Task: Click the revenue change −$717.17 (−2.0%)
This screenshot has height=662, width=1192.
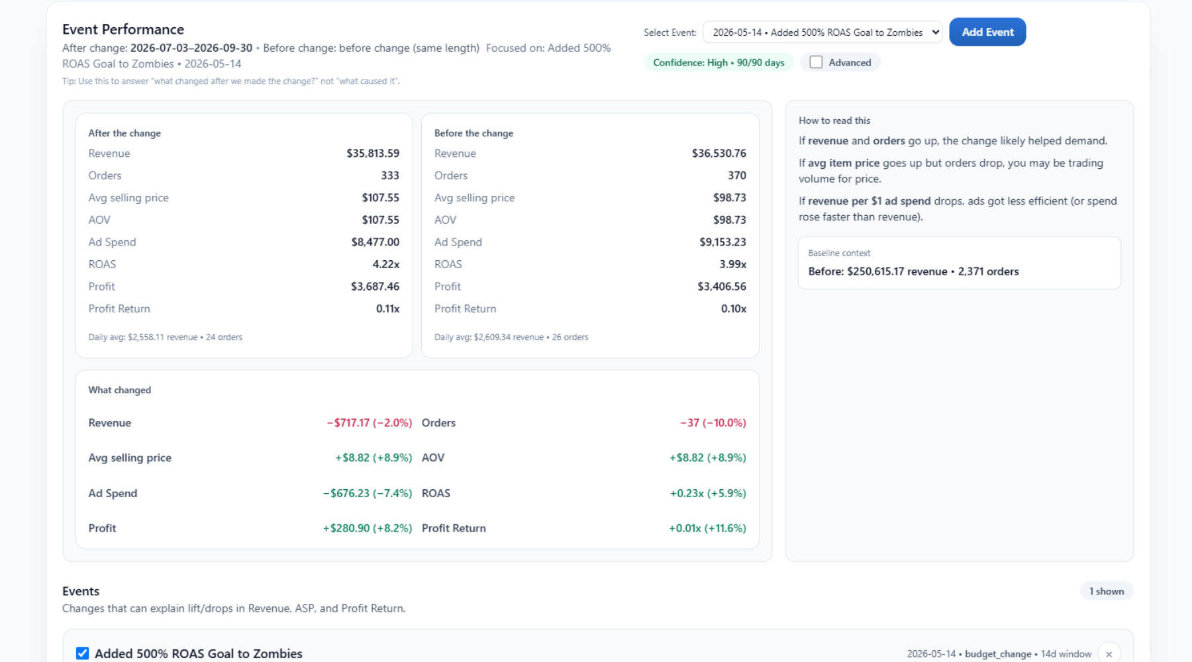Action: [x=370, y=423]
